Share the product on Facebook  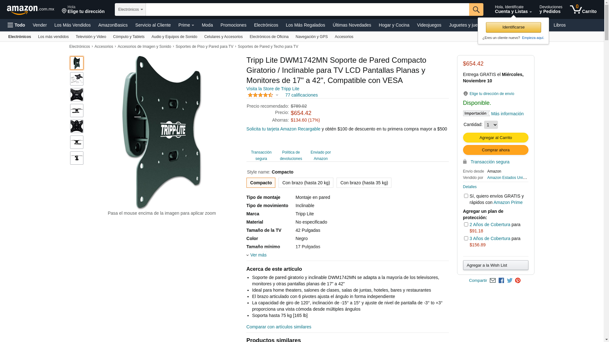(501, 281)
